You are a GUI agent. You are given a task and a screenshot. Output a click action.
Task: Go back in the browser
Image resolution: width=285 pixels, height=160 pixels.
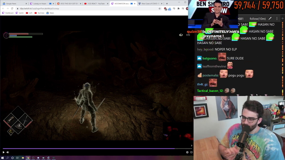pyautogui.click(x=3, y=8)
